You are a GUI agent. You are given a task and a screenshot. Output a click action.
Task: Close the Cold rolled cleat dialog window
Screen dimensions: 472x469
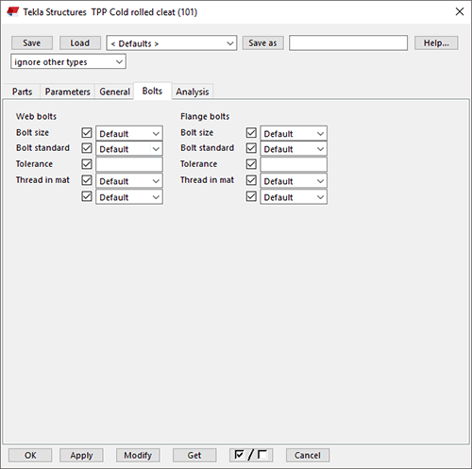pyautogui.click(x=460, y=11)
